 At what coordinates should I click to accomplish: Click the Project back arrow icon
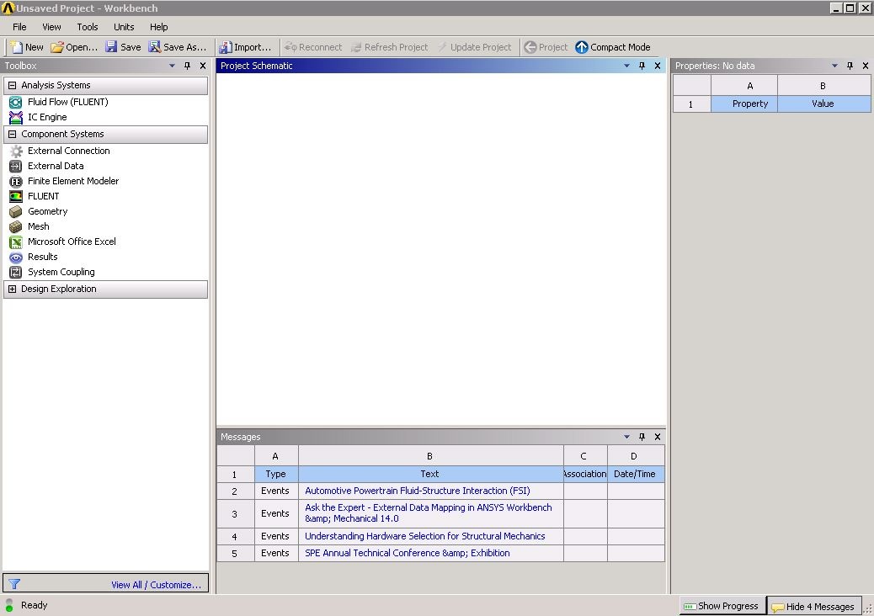click(530, 47)
